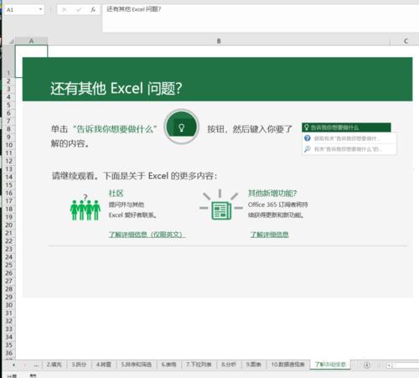Open the 社区 heading link
419x378 pixels.
pyautogui.click(x=116, y=193)
